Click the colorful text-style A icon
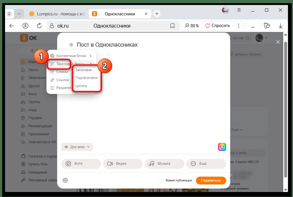 (222, 147)
